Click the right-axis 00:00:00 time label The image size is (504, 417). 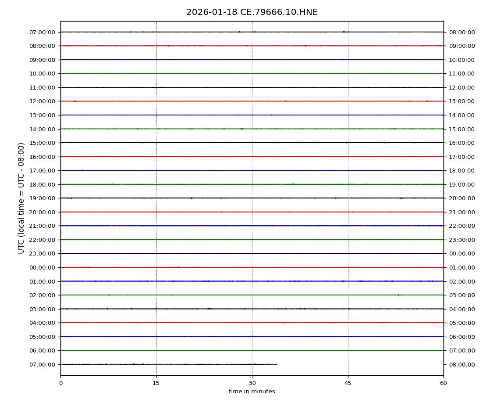click(x=461, y=254)
